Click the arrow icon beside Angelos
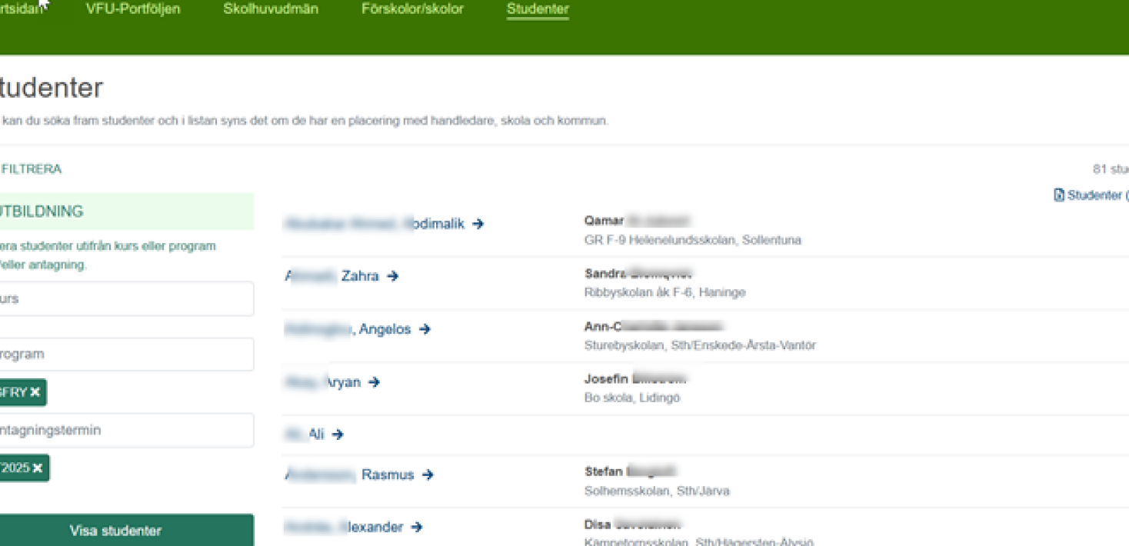The width and height of the screenshot is (1129, 546). coord(425,329)
